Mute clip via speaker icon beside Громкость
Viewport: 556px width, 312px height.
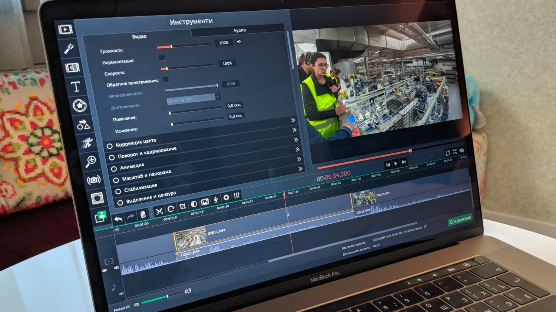239,41
